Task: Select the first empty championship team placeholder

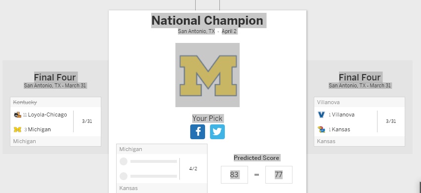Action: point(148,161)
